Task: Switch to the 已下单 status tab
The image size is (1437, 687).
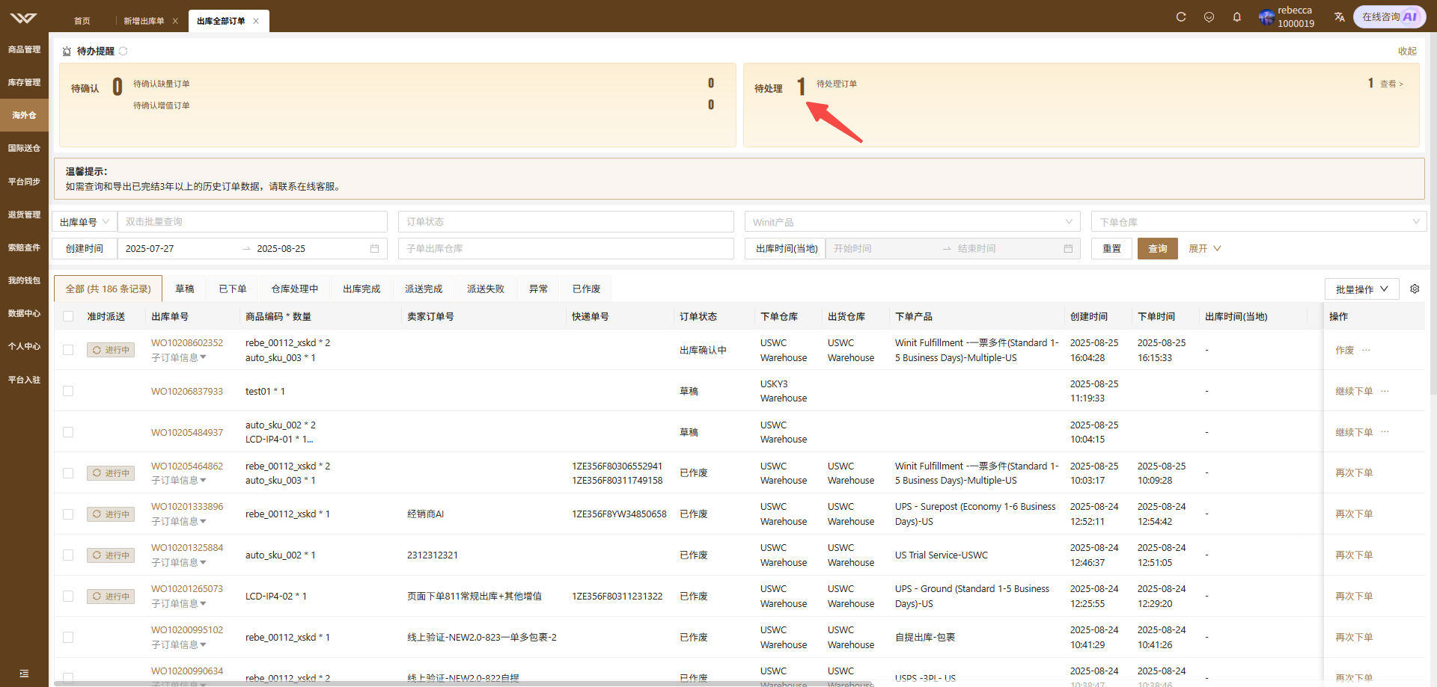Action: click(x=233, y=289)
